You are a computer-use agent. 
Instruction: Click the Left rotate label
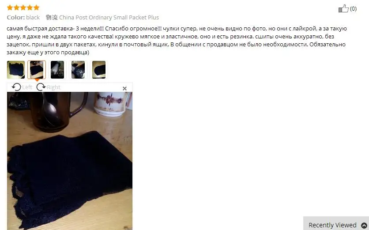click(x=27, y=87)
